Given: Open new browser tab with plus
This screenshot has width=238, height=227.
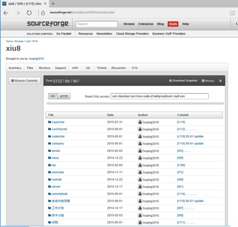Looking at the screenshot, I should [x=53, y=3].
